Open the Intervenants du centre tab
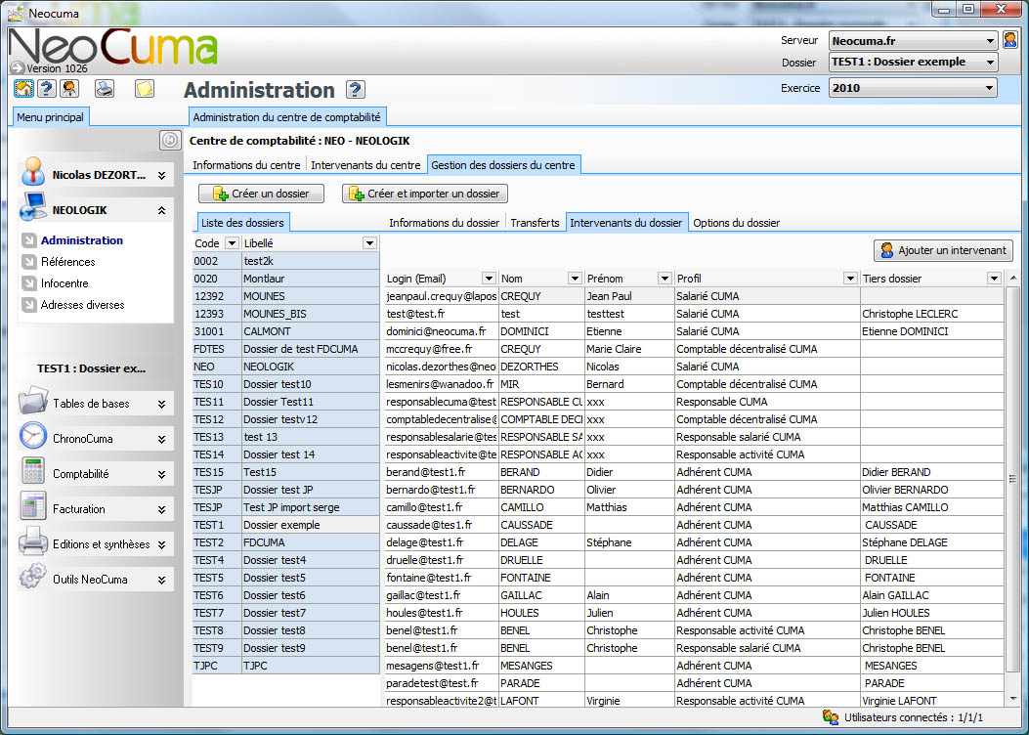1029x735 pixels. point(365,165)
